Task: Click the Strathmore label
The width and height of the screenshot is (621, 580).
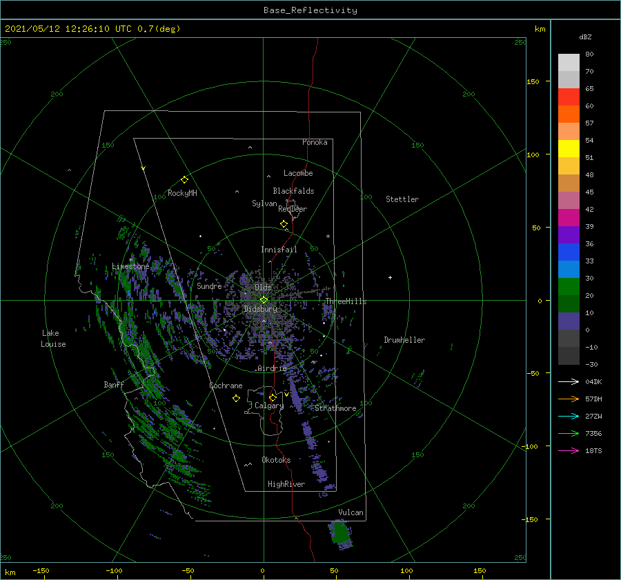Action: [x=335, y=408]
